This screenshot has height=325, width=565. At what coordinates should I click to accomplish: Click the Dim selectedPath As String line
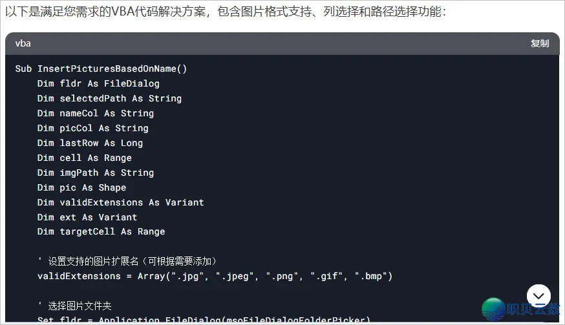point(109,98)
